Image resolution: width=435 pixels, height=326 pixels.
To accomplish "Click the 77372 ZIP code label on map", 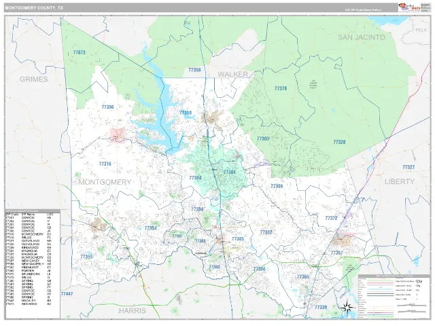I will tap(331, 218).
